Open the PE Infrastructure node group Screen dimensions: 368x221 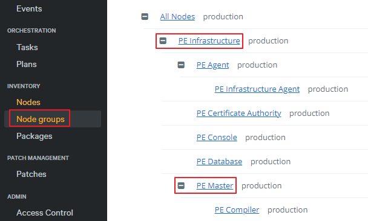(x=209, y=40)
